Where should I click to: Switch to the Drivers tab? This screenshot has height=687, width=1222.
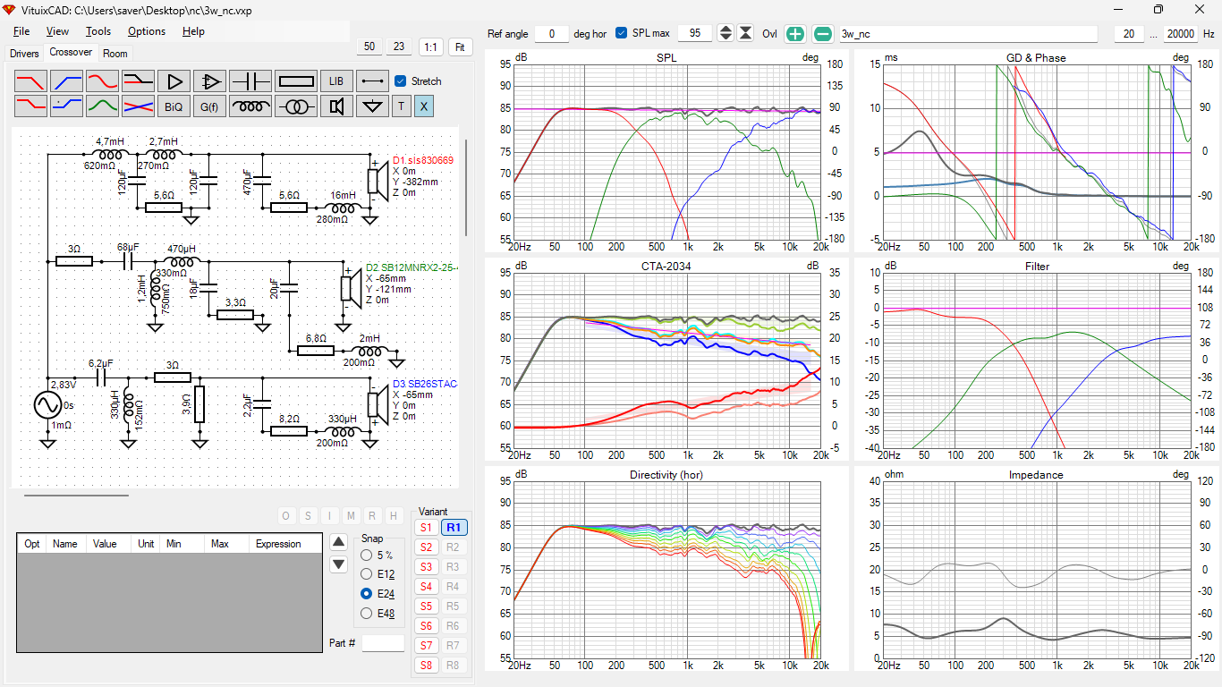pos(24,54)
